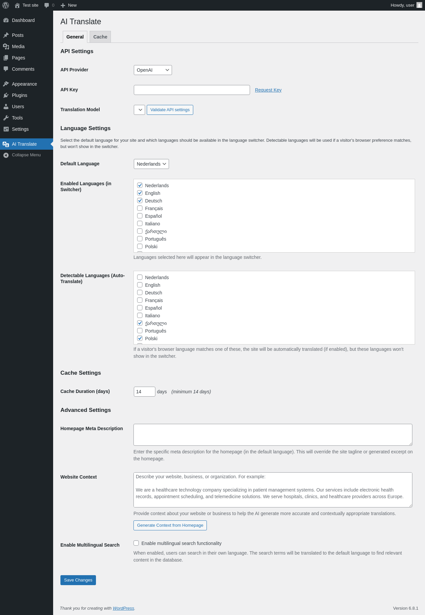Click the Cache Duration days field

pos(144,392)
